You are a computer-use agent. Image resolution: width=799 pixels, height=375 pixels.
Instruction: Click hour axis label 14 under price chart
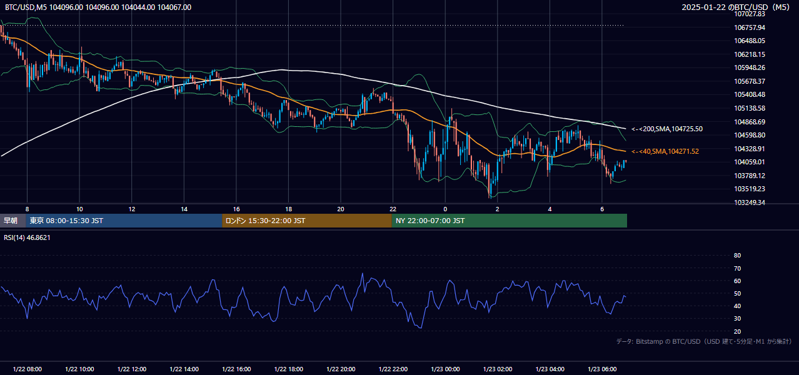click(184, 209)
